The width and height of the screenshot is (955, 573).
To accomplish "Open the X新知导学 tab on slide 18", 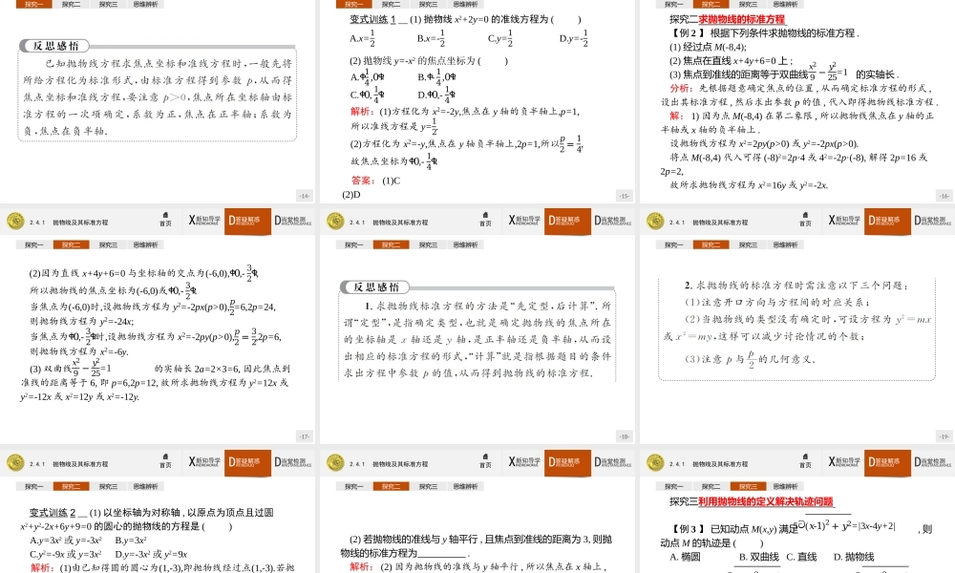I will (x=523, y=220).
